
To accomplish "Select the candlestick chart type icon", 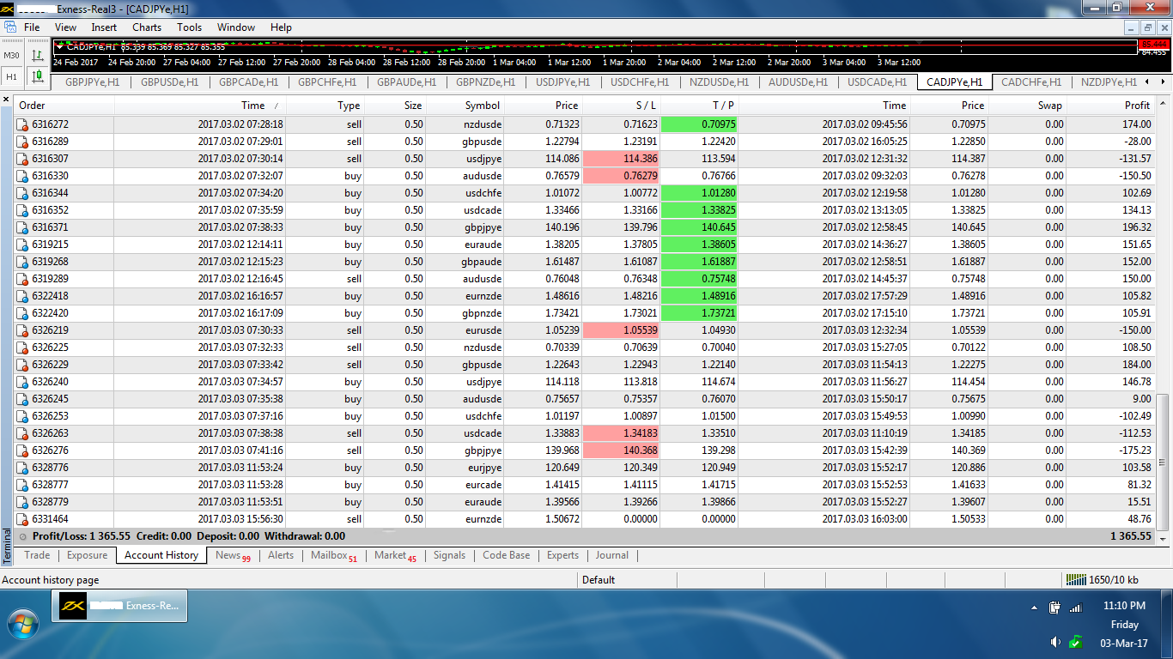I will click(38, 76).
